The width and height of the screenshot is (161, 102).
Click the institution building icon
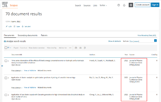pyautogui.click(x=130, y=5)
